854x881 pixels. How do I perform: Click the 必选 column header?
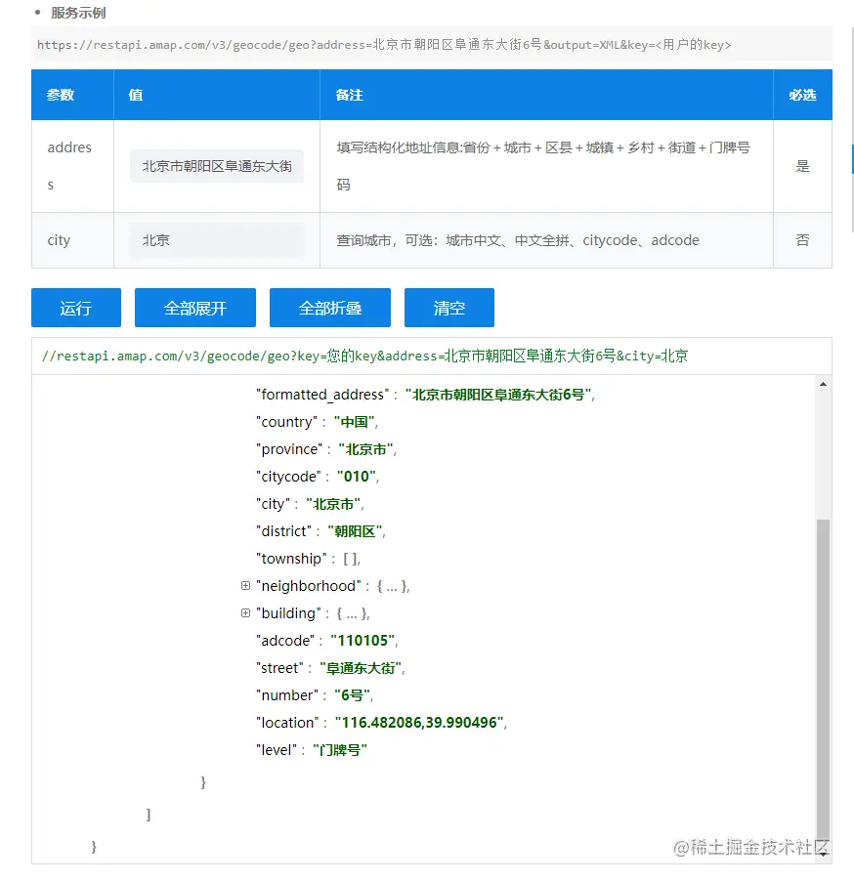802,95
